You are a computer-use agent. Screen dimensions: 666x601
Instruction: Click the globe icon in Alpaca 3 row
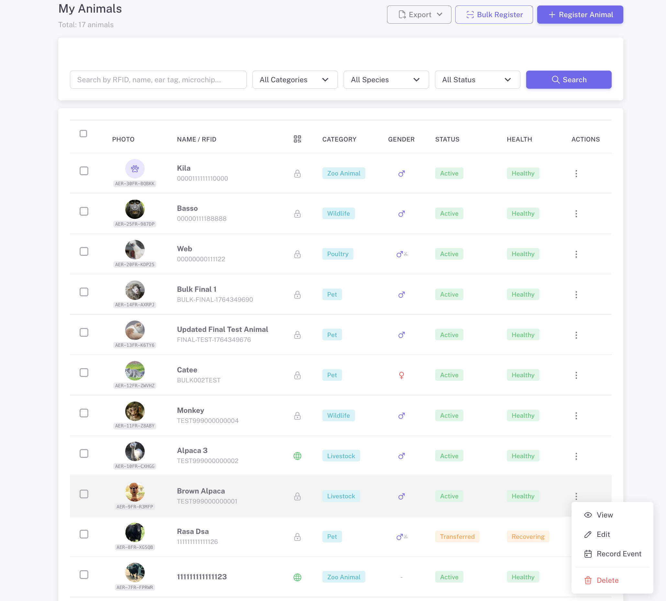pyautogui.click(x=297, y=456)
